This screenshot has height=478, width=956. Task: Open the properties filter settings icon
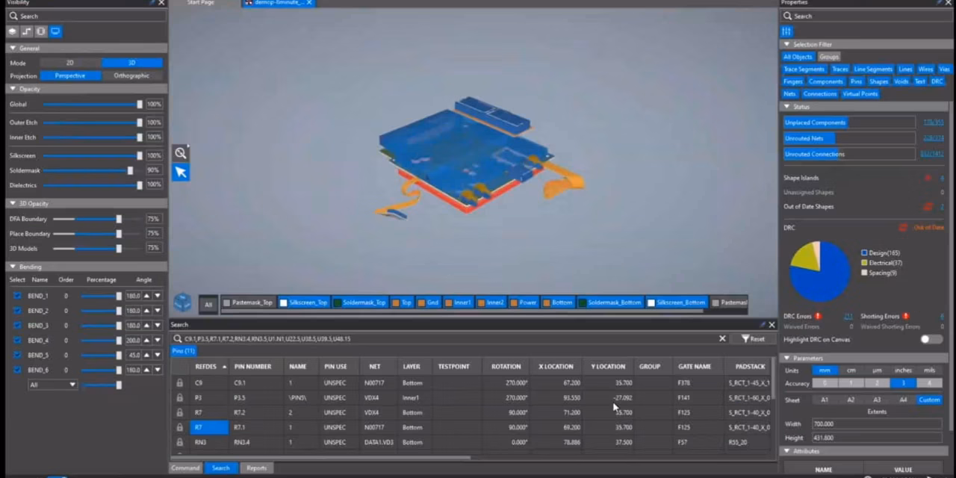click(786, 31)
